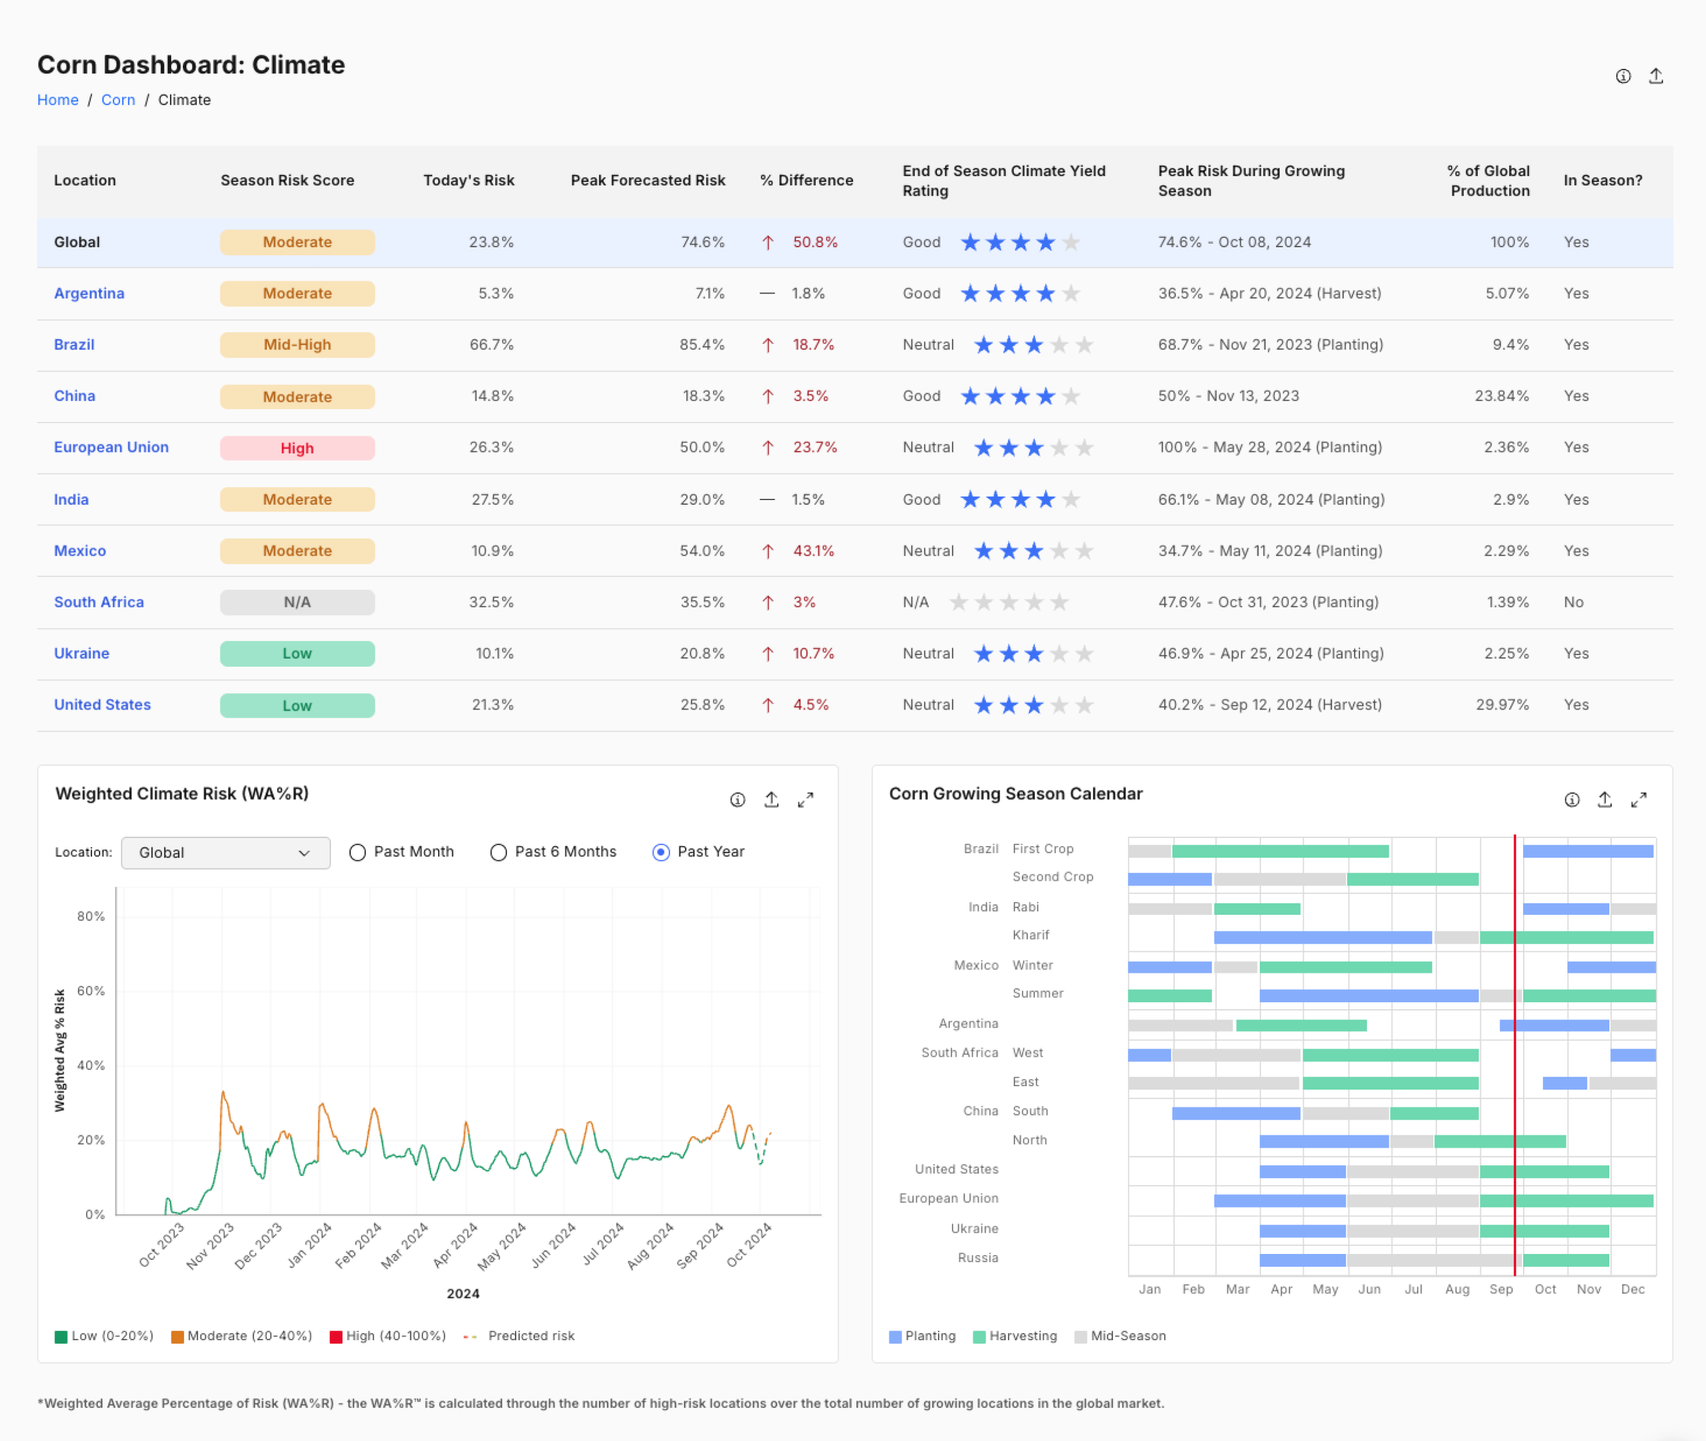This screenshot has height=1441, width=1706.
Task: Expand the Growing Season Calendar fullscreen
Action: coord(1638,800)
